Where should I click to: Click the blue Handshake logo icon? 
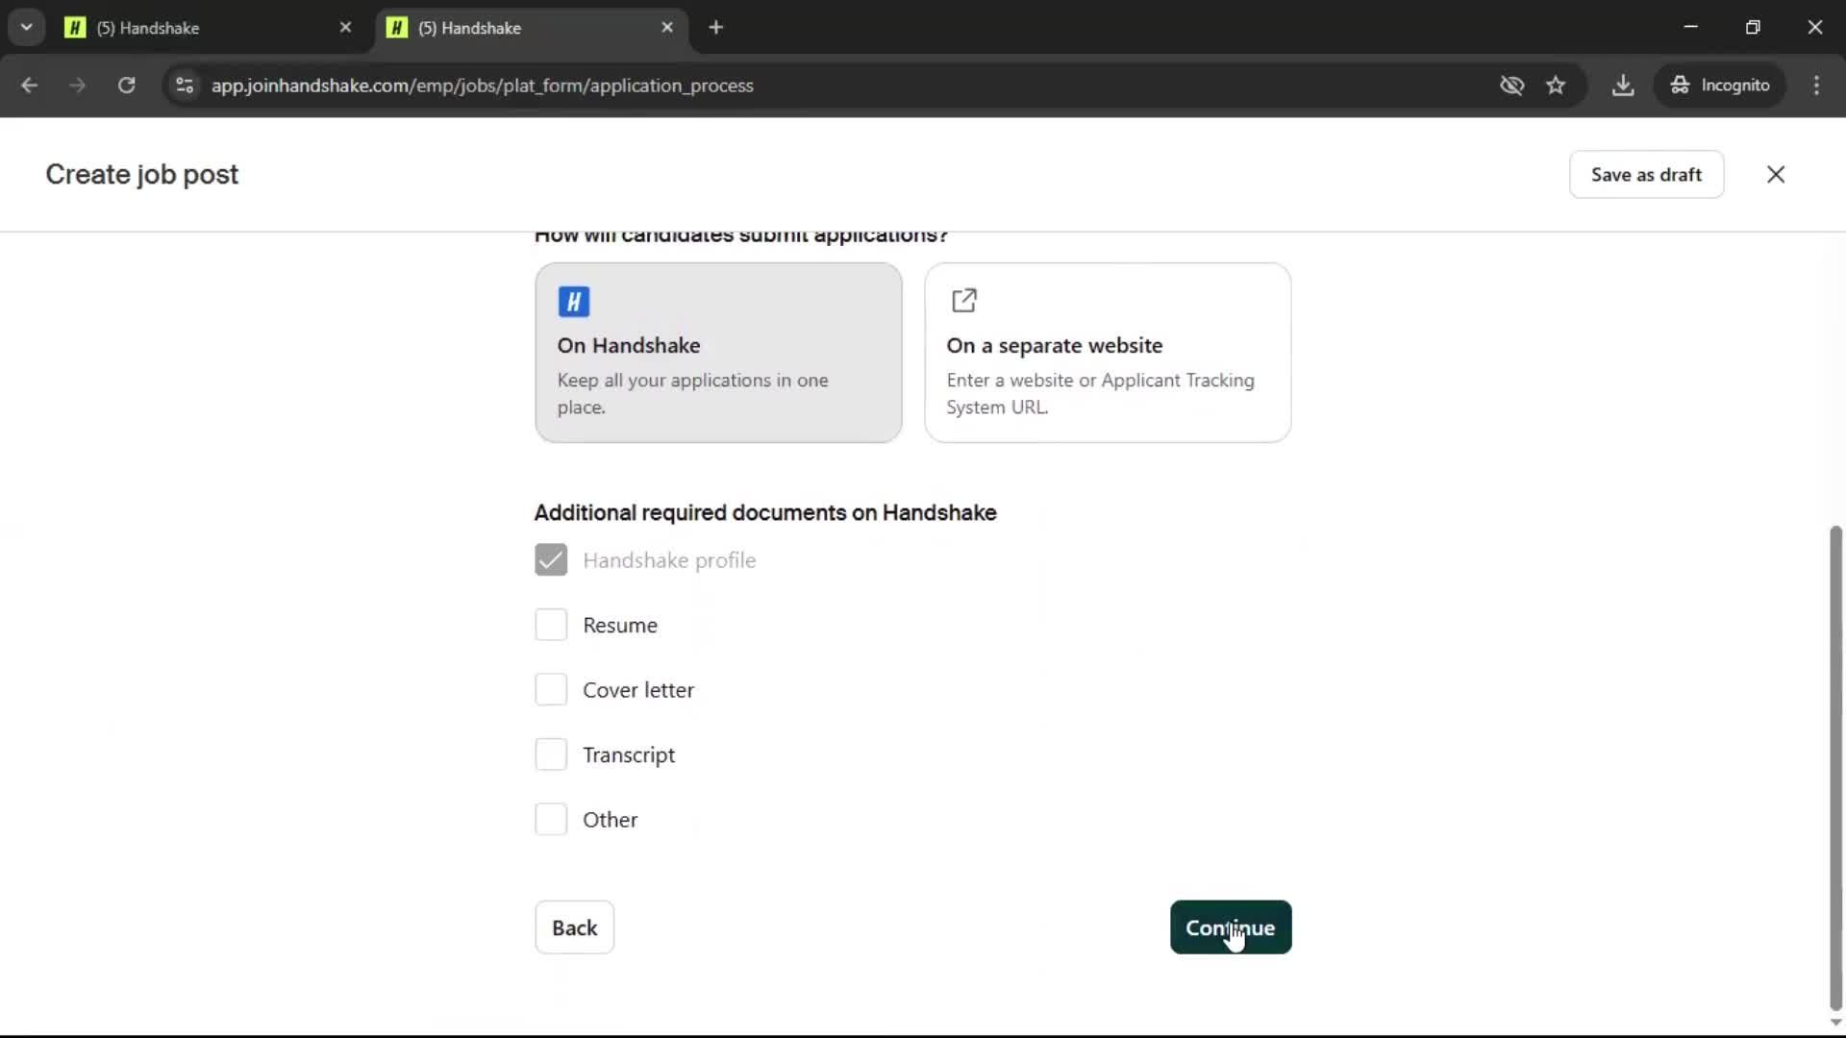(574, 302)
